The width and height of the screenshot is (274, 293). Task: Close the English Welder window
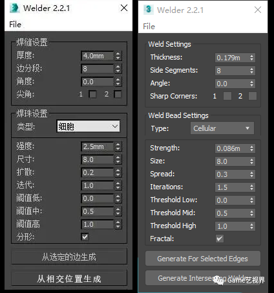[258, 10]
